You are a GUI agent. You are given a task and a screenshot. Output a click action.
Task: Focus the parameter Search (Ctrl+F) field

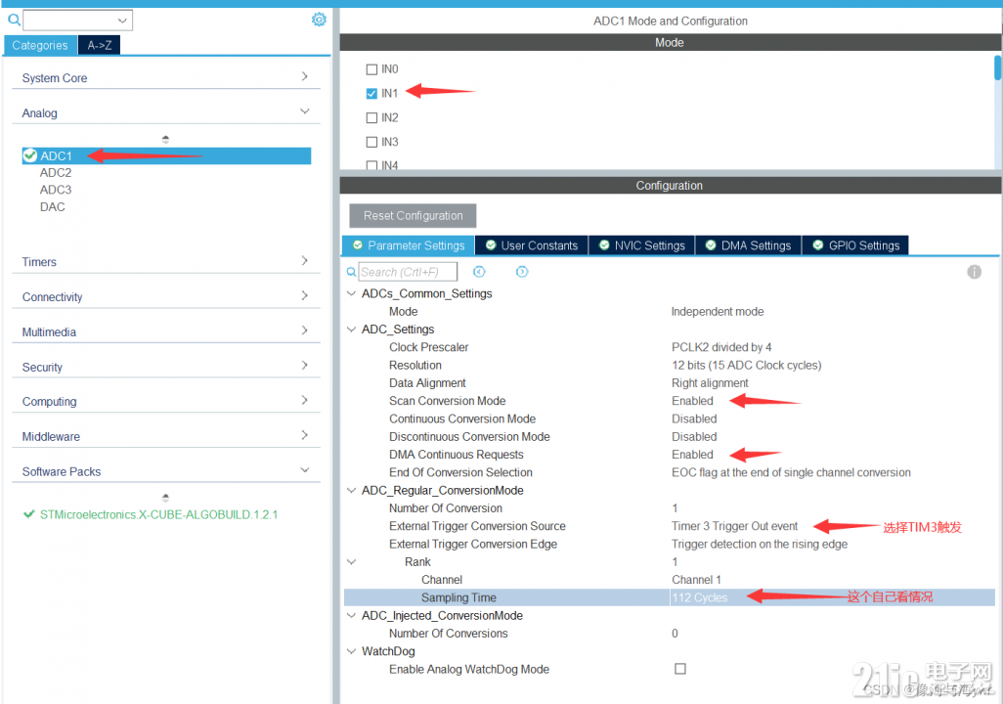[x=408, y=272]
